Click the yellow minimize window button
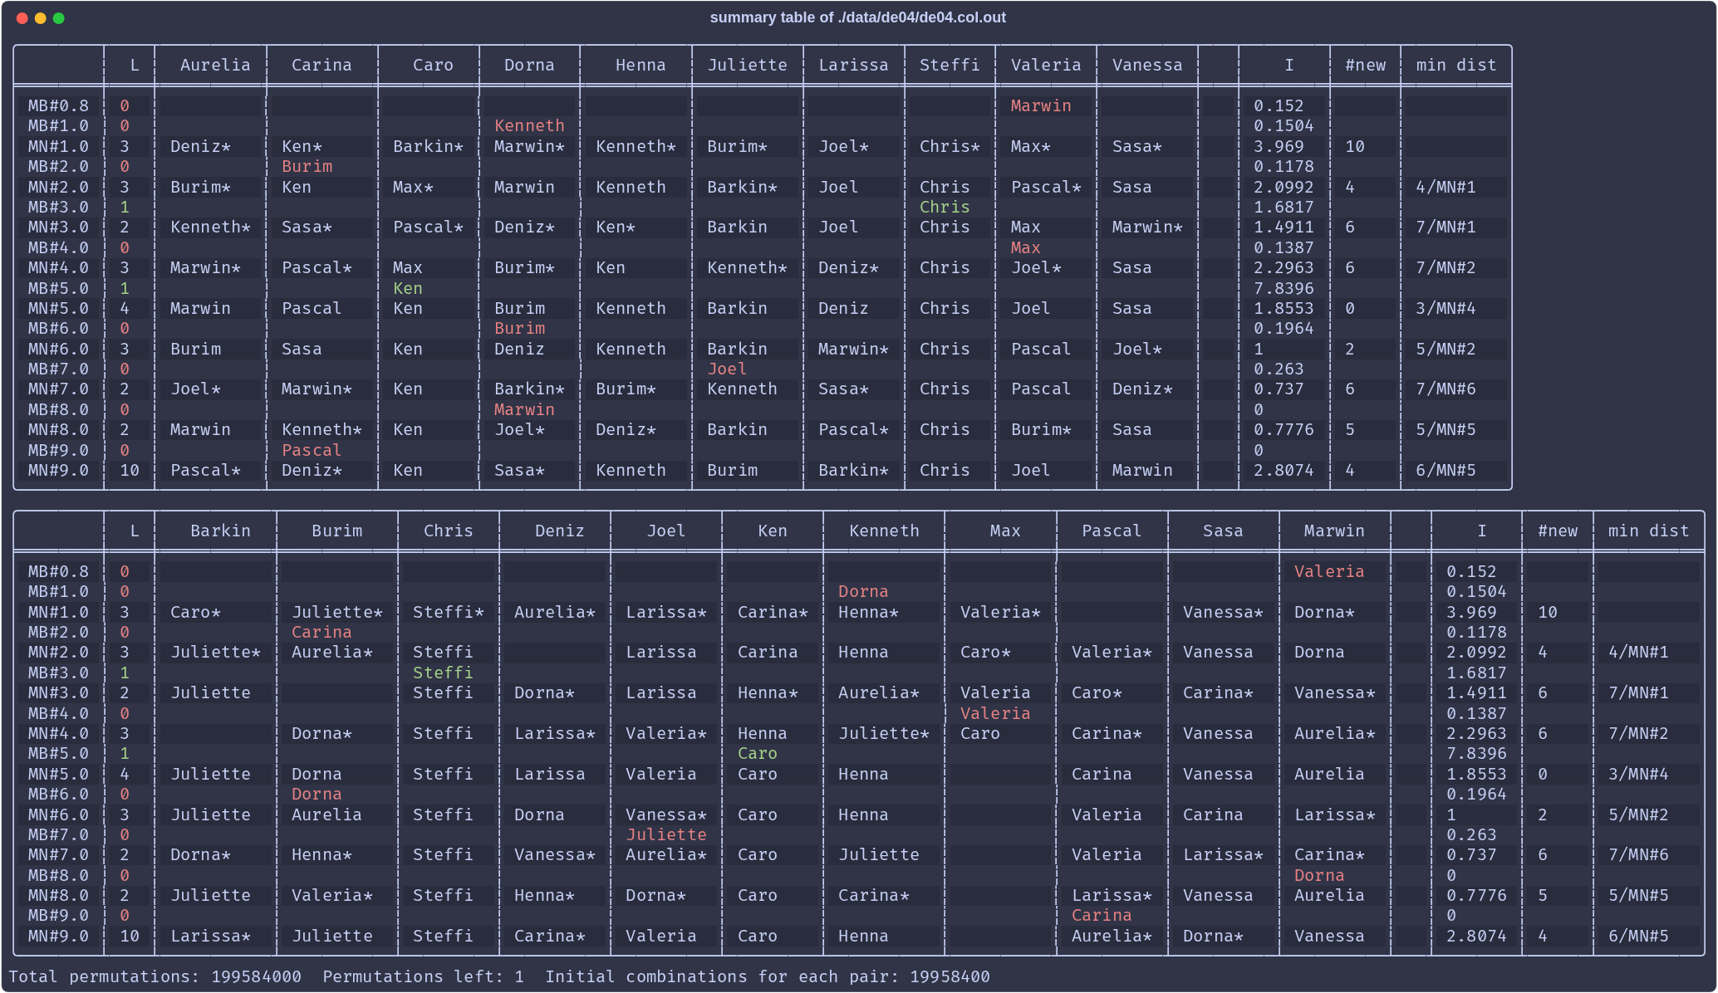Screen dimensions: 1718x993 point(41,18)
